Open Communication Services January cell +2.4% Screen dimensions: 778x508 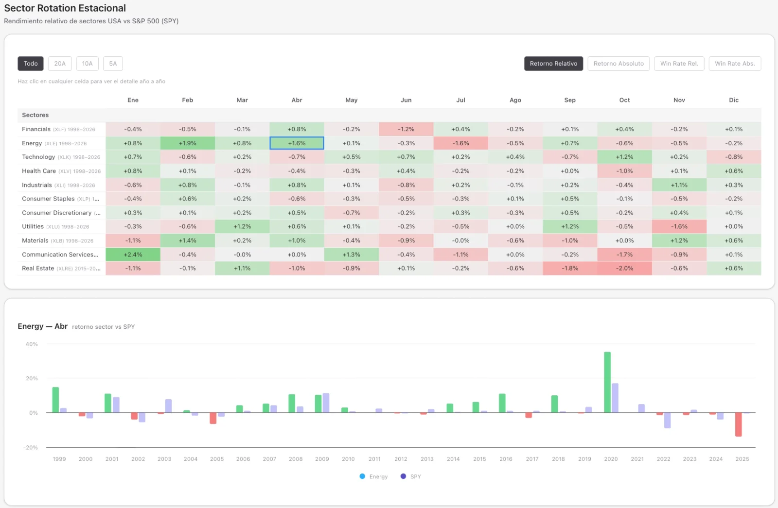pos(133,254)
